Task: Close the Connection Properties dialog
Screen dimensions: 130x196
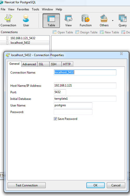Action: pos(121,54)
